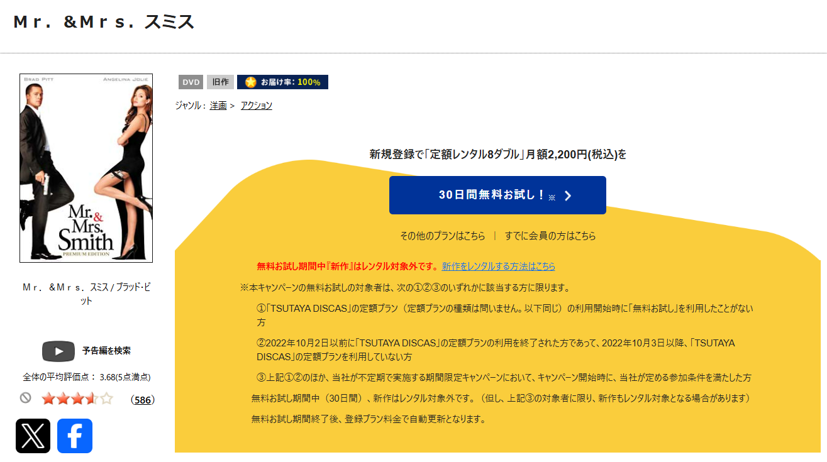Open the Mr. & Mrs. Smith poster thumbnail
827x462 pixels.
86,168
